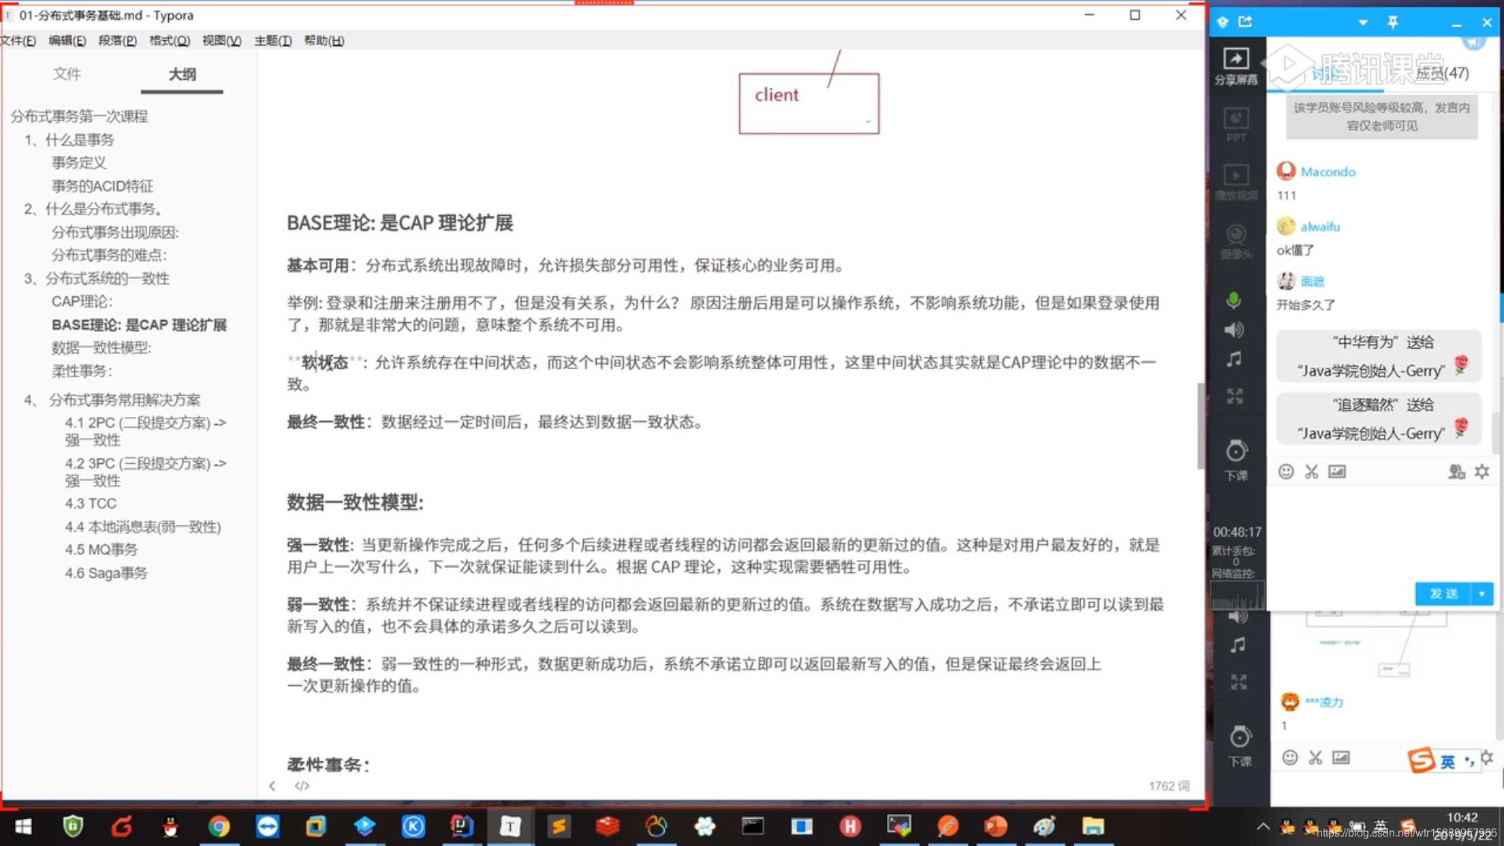
Task: Click lower chat emoji icon
Action: coord(1289,757)
